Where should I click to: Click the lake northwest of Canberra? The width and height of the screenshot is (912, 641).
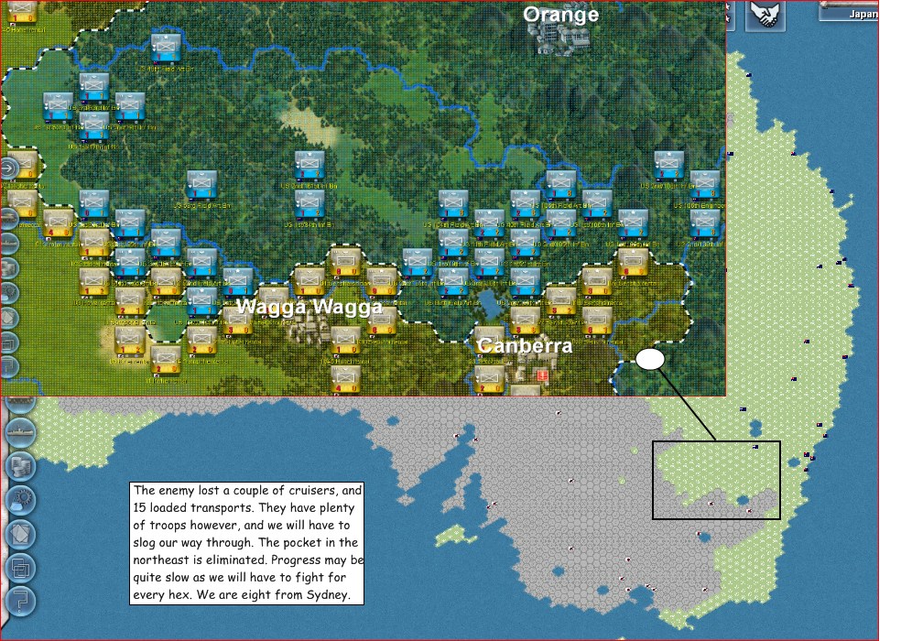492,306
